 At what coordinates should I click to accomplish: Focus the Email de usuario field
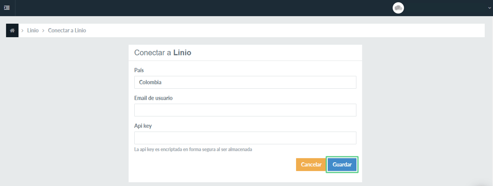[x=245, y=110]
